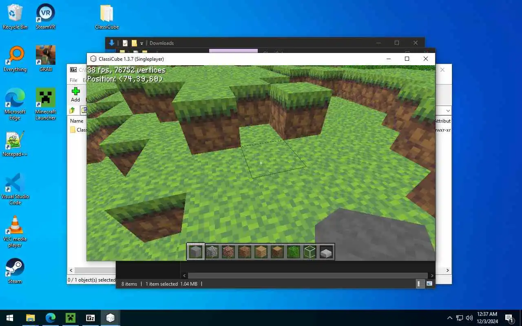Viewport: 522px width, 326px height.
Task: Click Downloads horizontal scrollbar track
Action: (308, 276)
